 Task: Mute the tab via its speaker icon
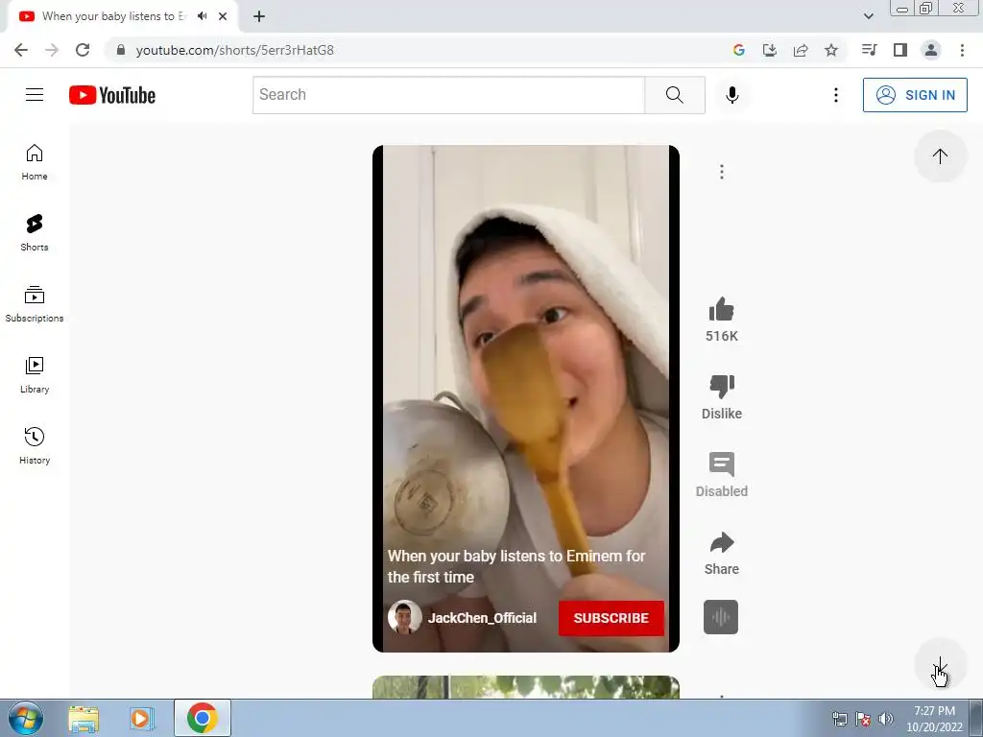coord(202,16)
